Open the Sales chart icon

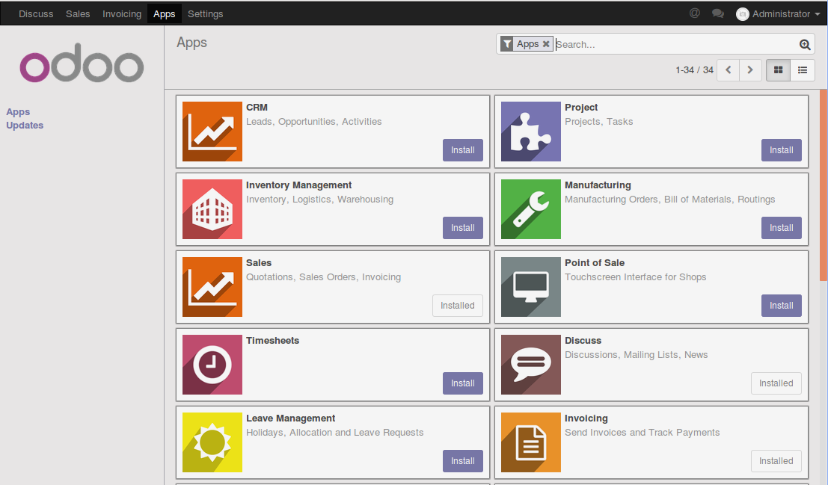[x=212, y=286]
